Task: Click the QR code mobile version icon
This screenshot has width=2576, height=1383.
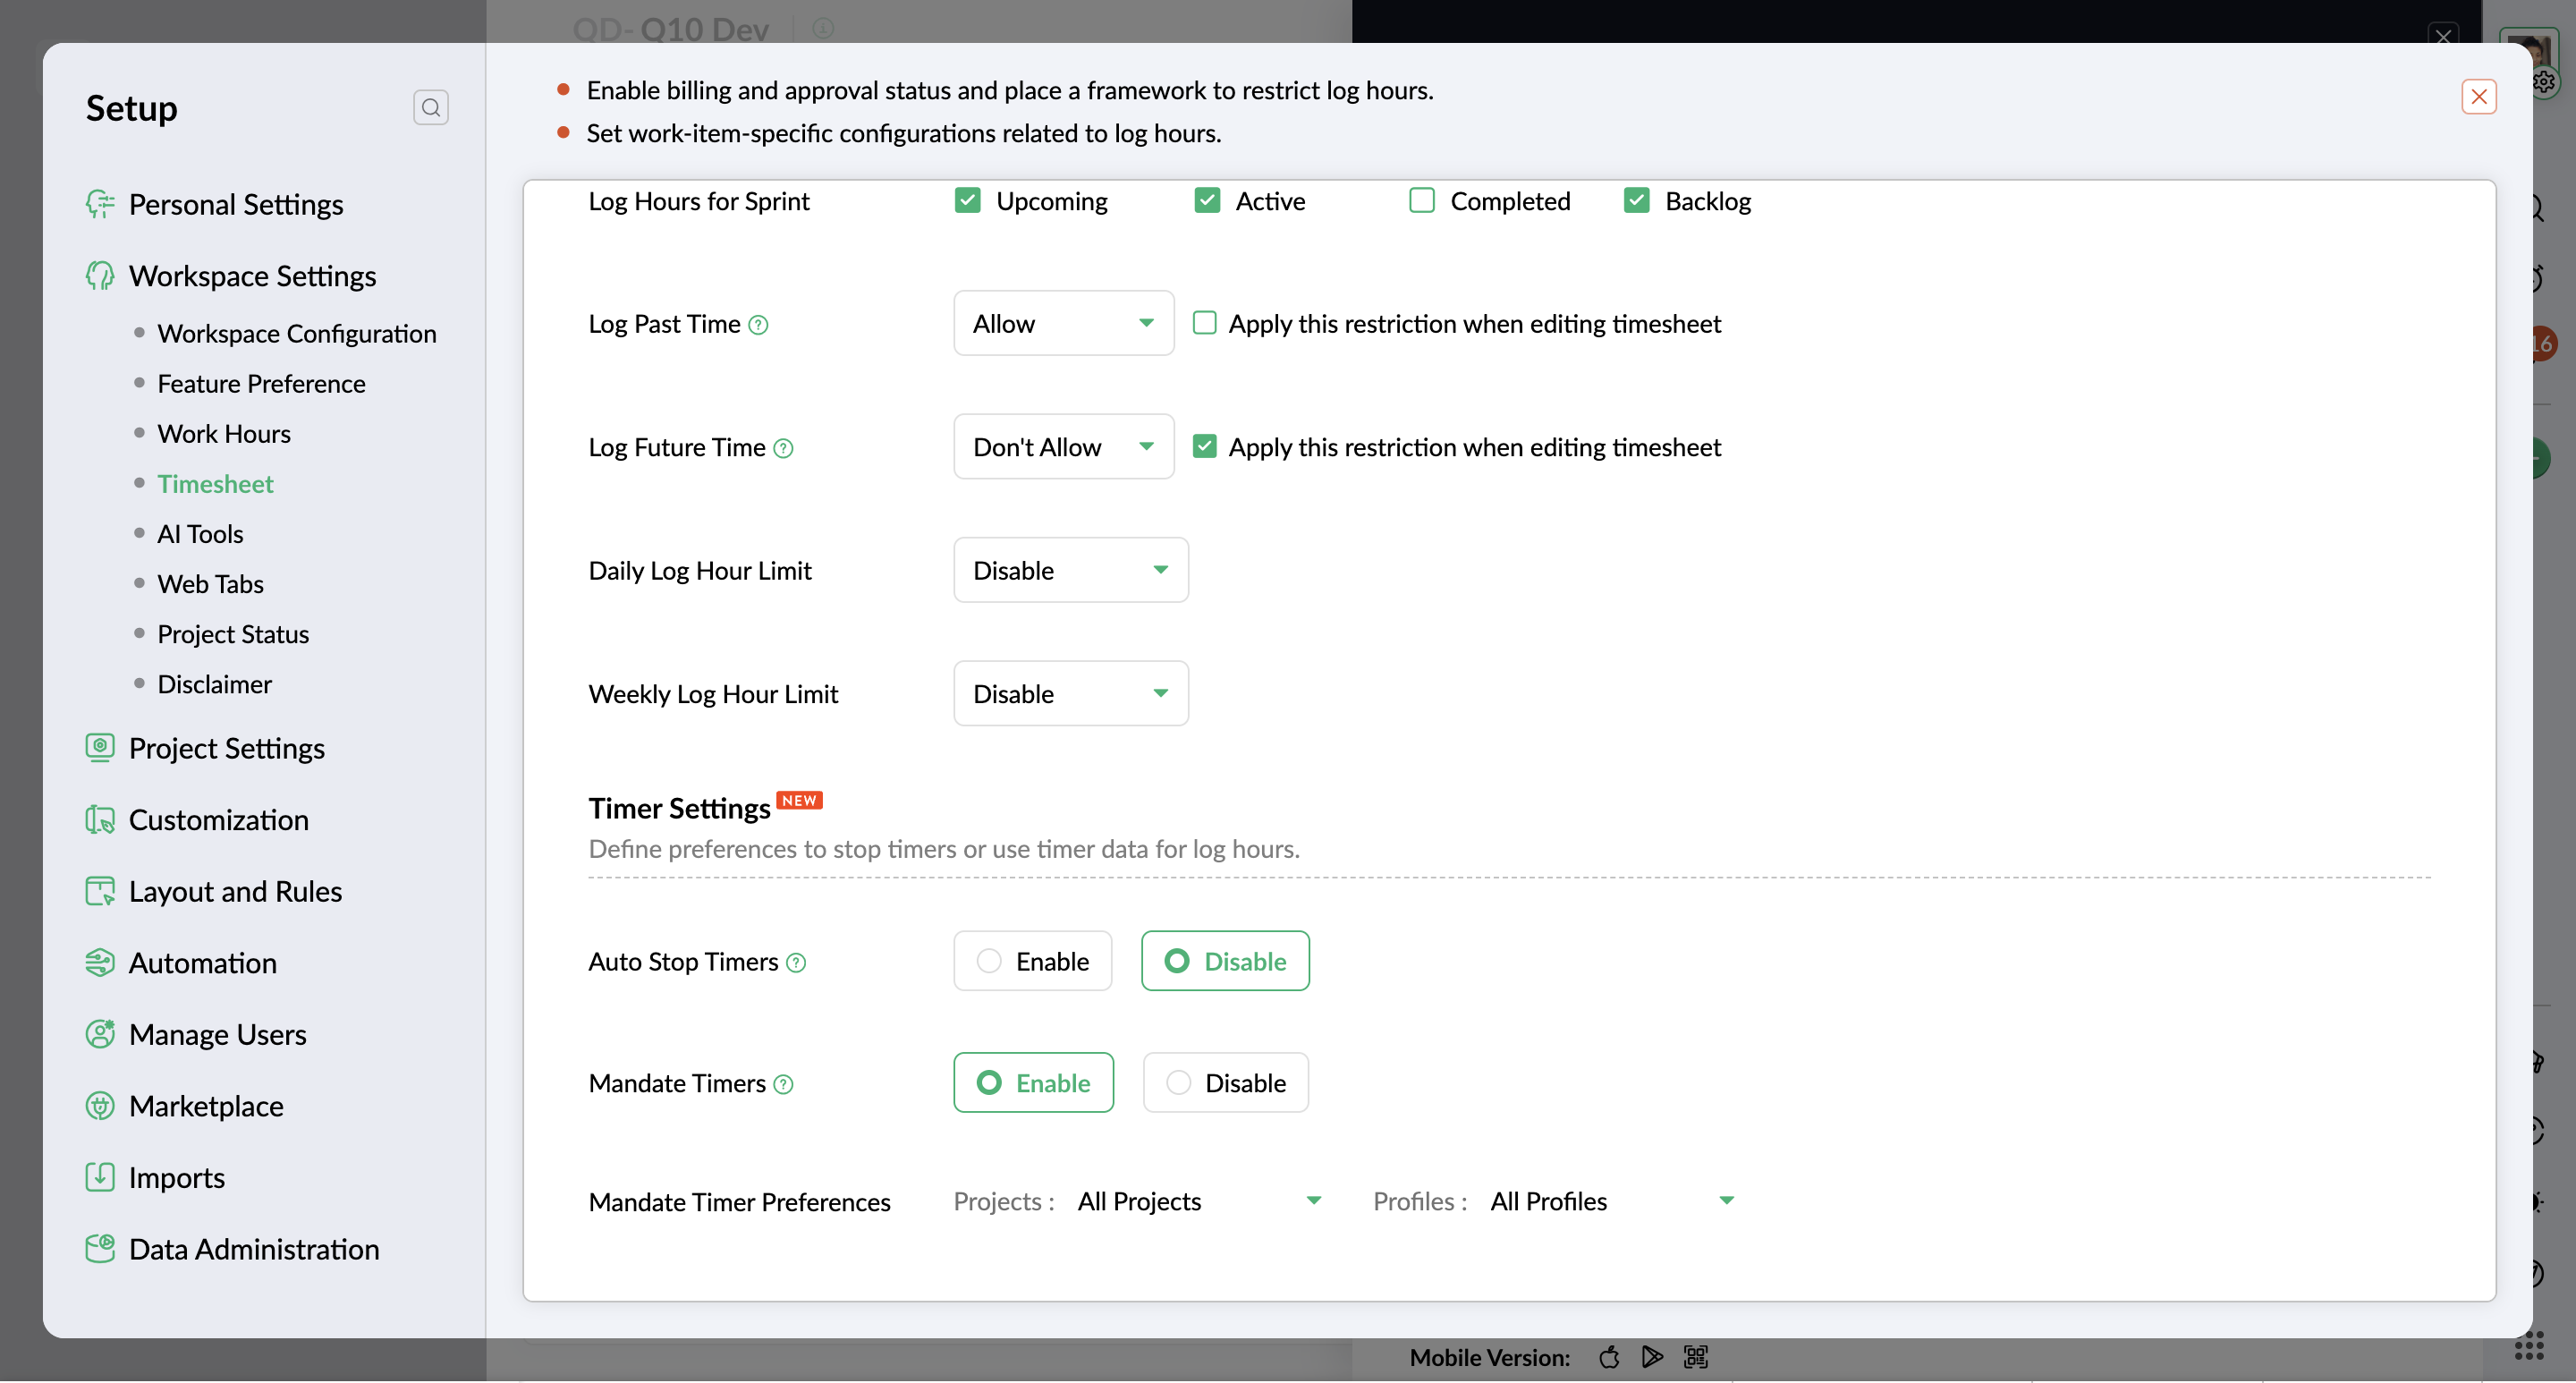Action: click(1696, 1357)
